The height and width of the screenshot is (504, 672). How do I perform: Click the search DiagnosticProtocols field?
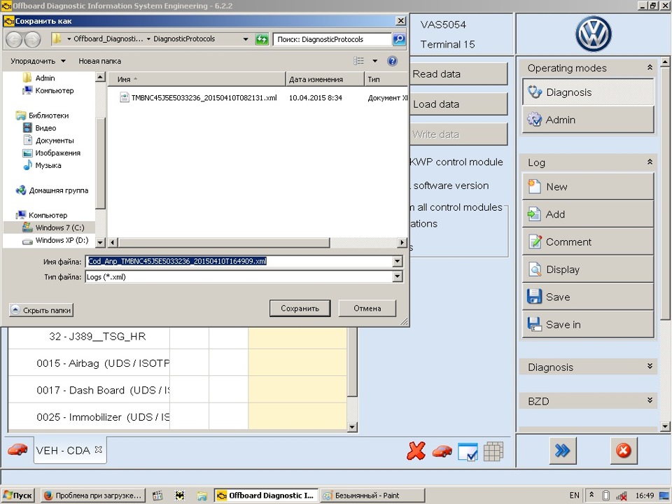pos(332,39)
